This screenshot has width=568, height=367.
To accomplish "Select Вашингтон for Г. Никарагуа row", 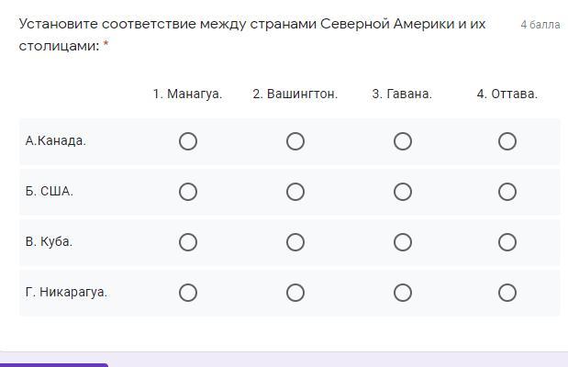I will pos(295,293).
